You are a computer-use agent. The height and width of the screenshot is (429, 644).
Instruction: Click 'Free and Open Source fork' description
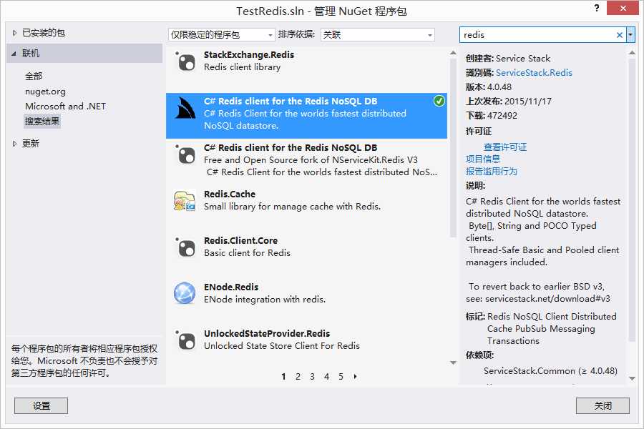pyautogui.click(x=311, y=159)
